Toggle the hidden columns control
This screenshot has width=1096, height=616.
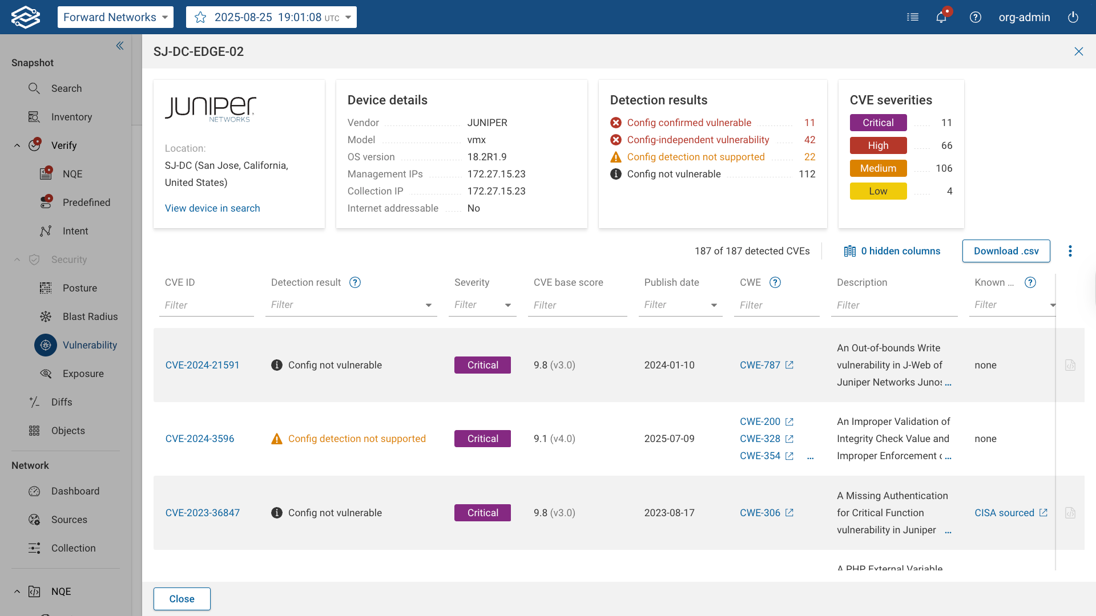pos(892,251)
